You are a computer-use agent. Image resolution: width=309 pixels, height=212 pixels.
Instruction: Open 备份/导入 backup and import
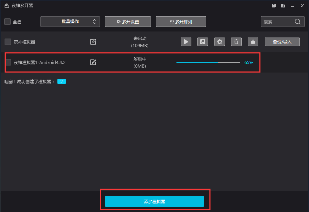tap(282, 41)
